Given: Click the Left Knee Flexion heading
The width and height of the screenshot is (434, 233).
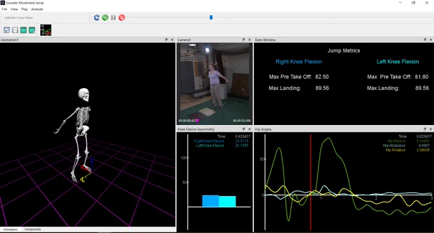Looking at the screenshot, I should pos(398,62).
